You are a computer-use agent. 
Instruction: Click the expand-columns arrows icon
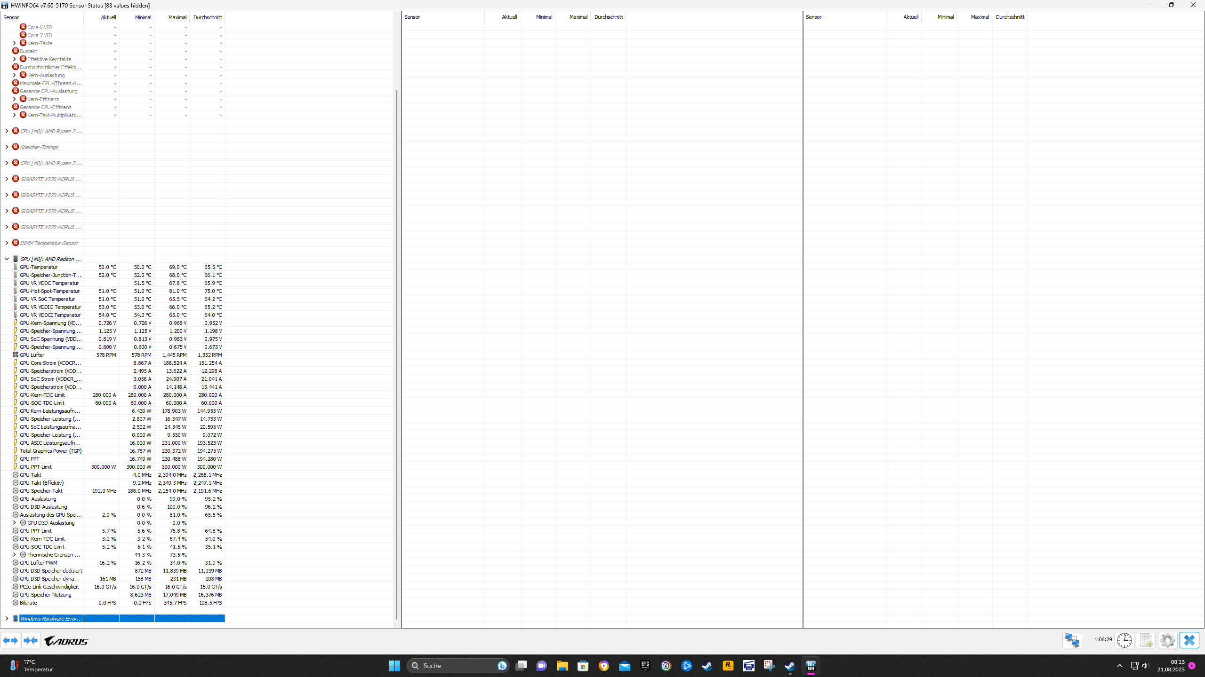pos(10,640)
